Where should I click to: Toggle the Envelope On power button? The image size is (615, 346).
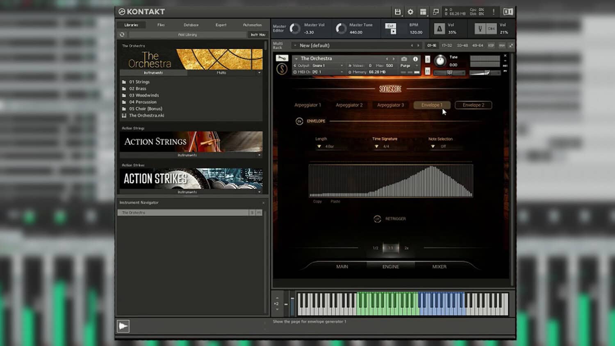299,121
